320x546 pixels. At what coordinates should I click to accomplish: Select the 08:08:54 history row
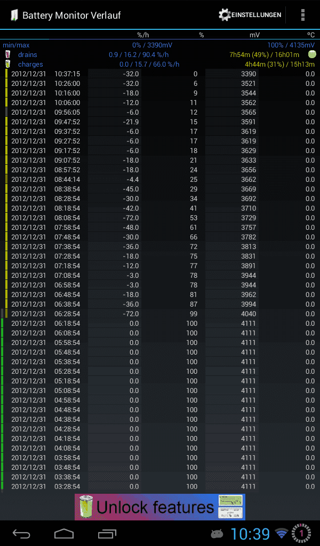click(160, 218)
